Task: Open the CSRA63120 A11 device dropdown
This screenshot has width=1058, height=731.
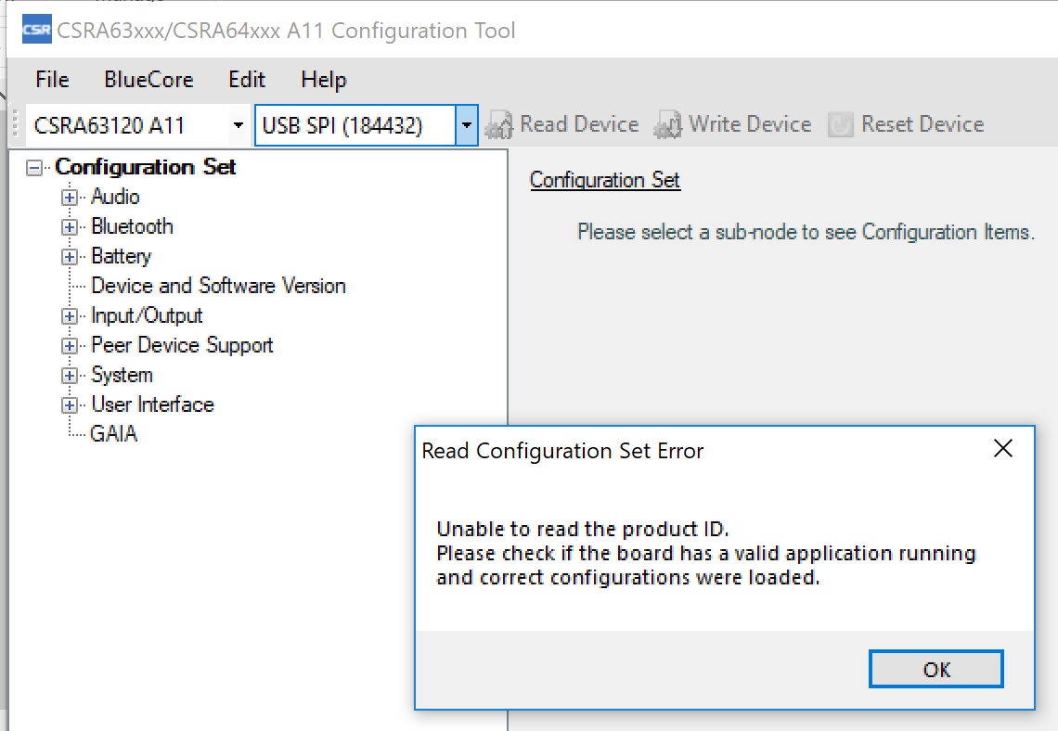Action: [238, 125]
